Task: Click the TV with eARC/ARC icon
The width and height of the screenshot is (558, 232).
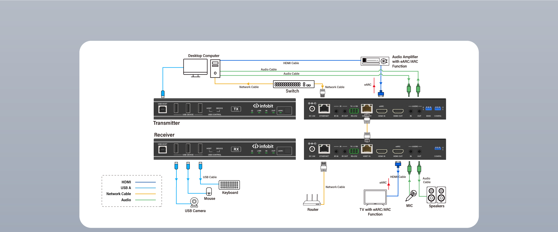Action: (x=375, y=197)
